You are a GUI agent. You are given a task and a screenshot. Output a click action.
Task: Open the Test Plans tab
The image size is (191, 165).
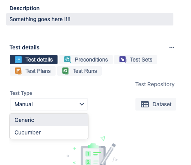(x=32, y=71)
